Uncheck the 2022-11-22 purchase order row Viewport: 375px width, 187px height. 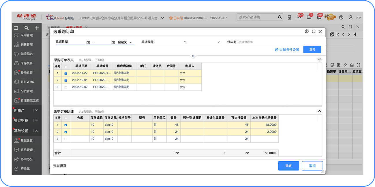click(66, 73)
